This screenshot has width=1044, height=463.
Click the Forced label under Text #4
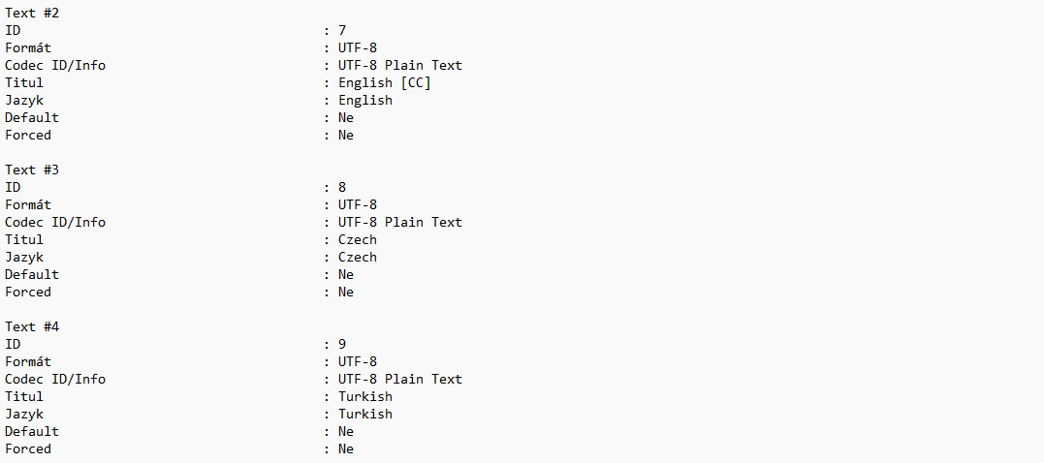pos(28,448)
